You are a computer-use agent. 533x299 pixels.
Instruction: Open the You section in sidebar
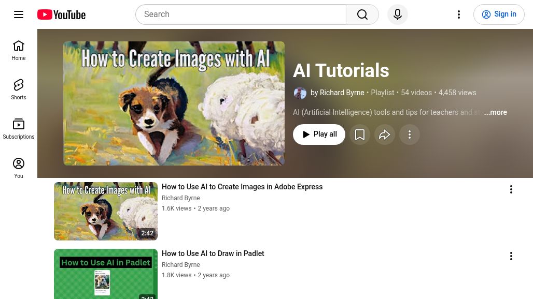click(x=19, y=168)
